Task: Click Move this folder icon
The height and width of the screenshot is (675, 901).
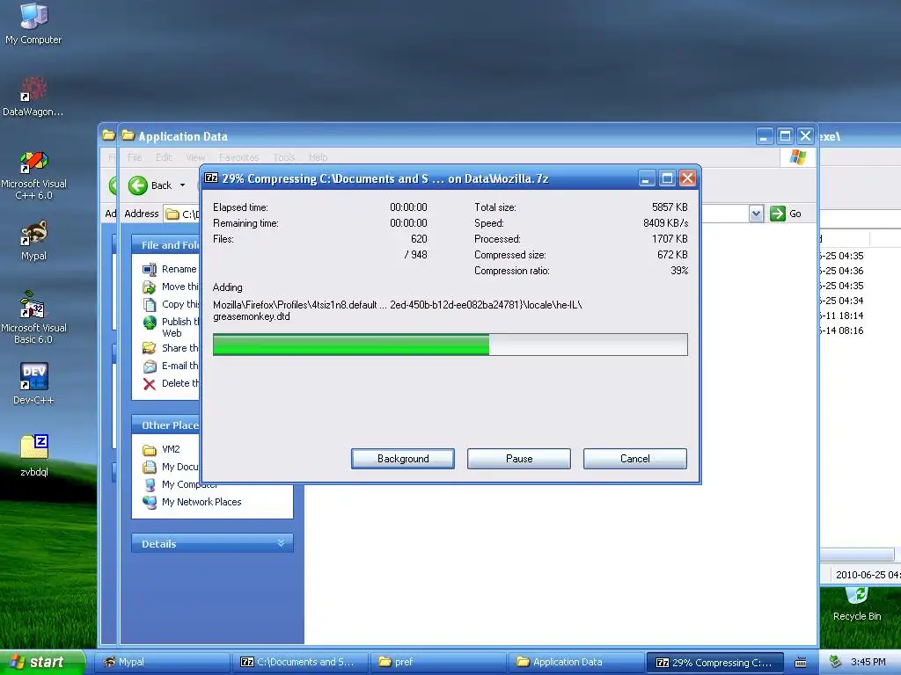Action: click(x=150, y=287)
